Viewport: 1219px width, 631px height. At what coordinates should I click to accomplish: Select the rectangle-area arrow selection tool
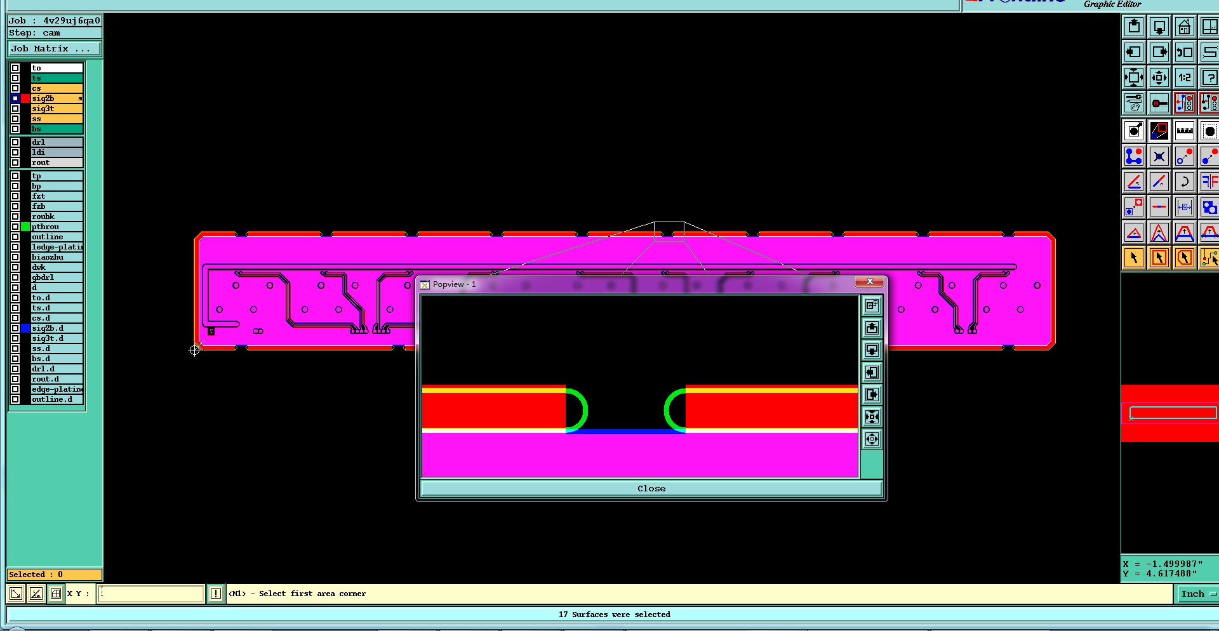[1159, 258]
